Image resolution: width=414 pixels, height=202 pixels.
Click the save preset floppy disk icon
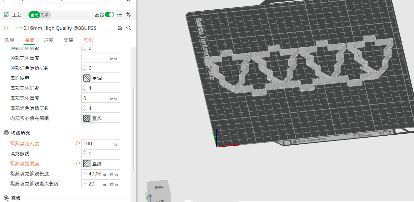[120, 28]
